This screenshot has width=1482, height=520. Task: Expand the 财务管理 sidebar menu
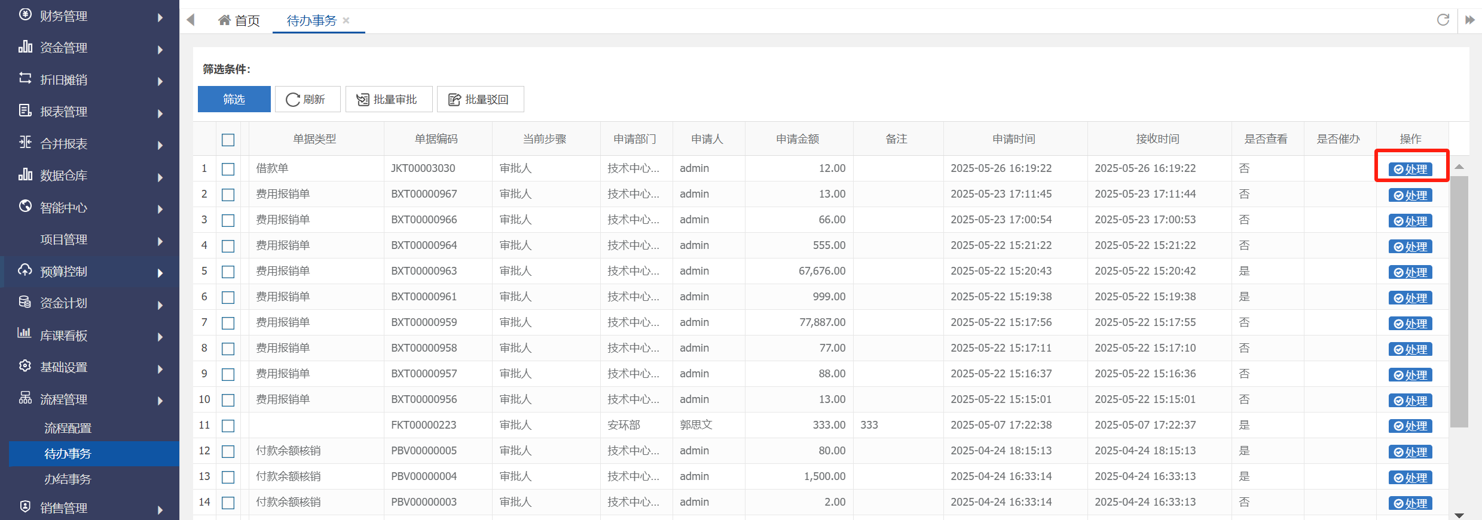[90, 16]
